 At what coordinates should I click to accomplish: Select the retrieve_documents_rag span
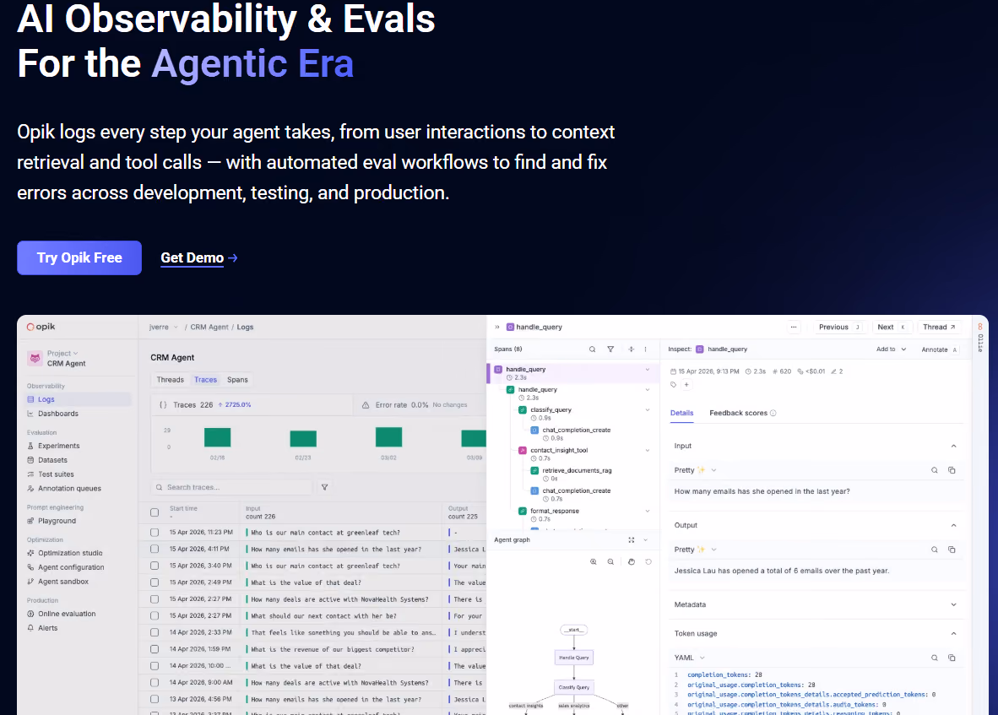[577, 471]
